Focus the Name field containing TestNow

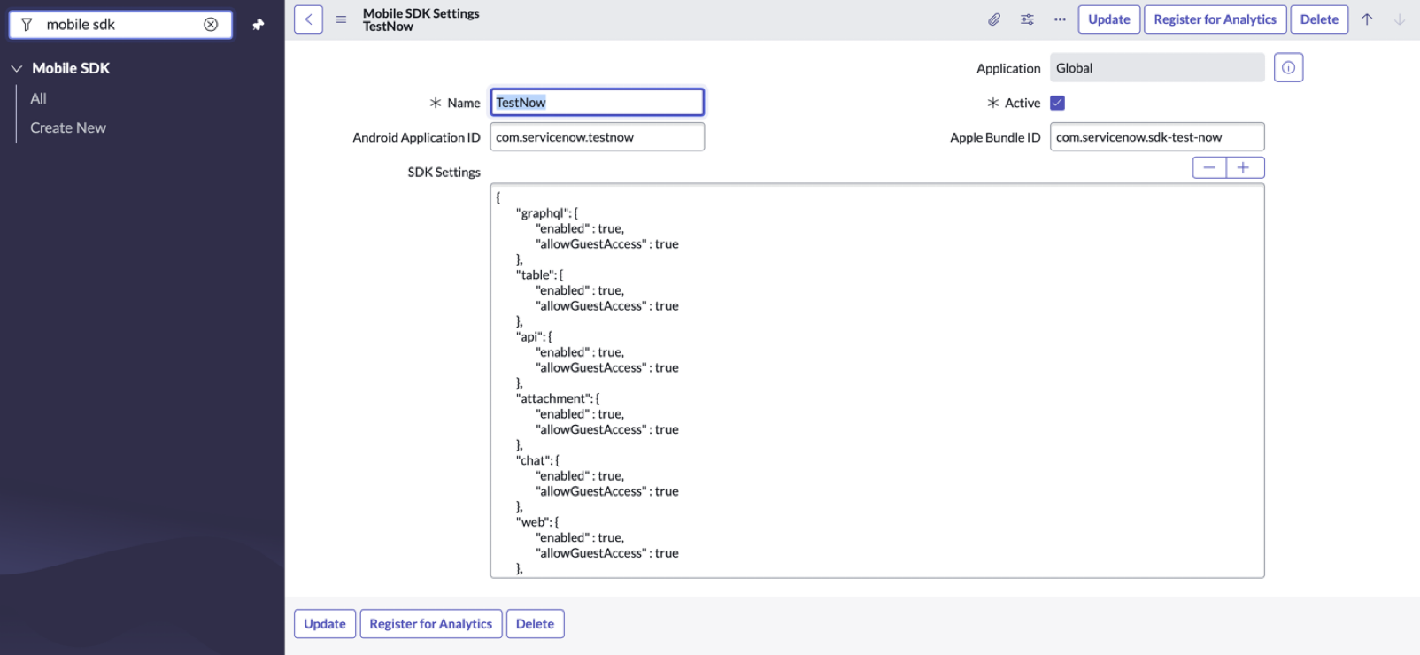coord(598,103)
